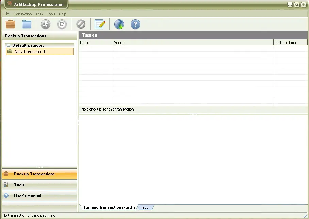Click the Tasks panel title

tap(90, 35)
